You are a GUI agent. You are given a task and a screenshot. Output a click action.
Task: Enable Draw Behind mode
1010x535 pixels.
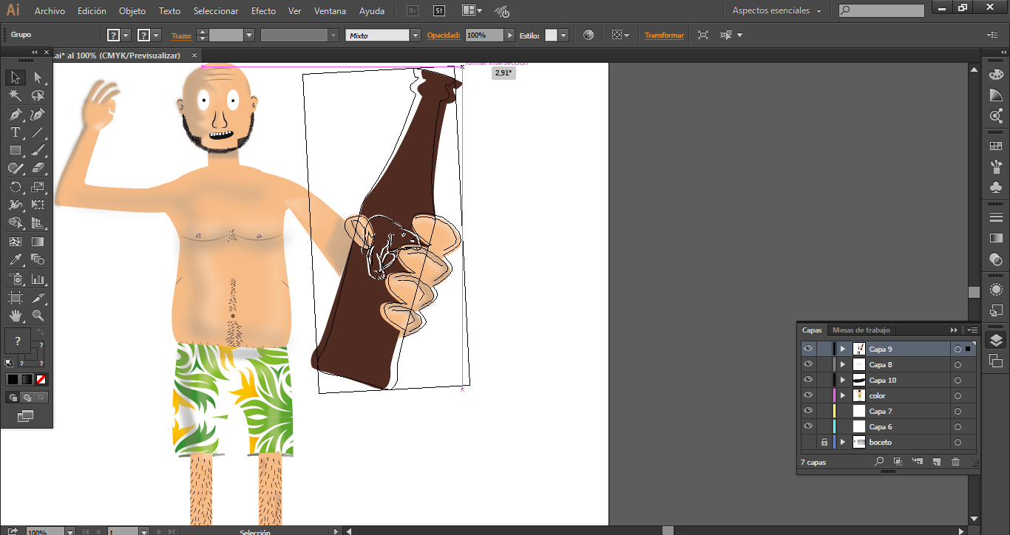[27, 398]
